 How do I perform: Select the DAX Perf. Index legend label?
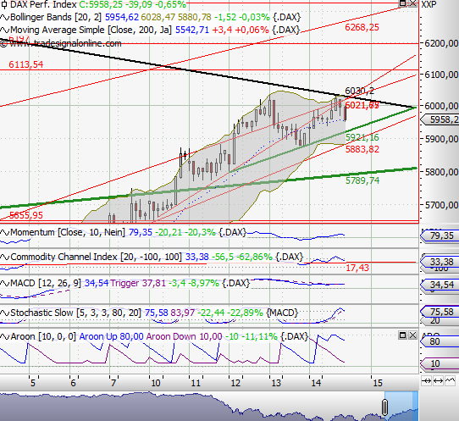[x=43, y=5]
